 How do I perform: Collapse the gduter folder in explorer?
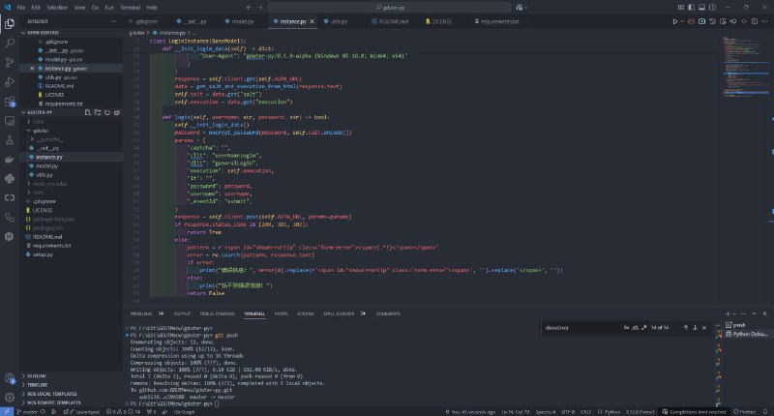point(41,129)
